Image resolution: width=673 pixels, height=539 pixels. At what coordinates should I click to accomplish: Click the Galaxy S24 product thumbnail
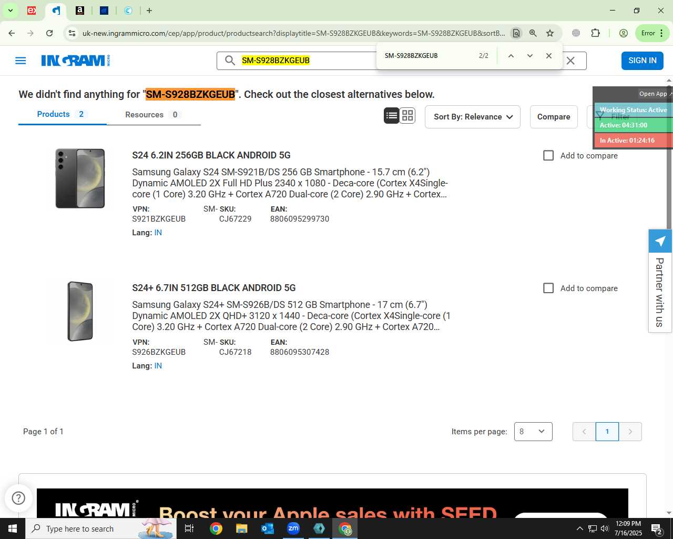coord(80,178)
